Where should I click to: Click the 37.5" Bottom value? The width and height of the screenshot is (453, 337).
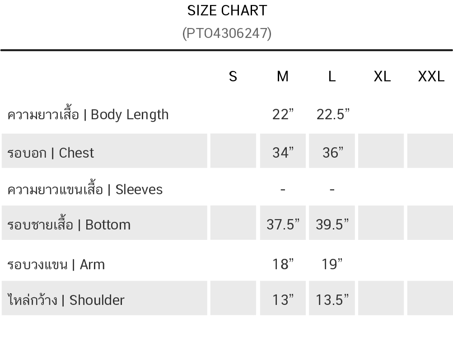[x=283, y=225]
